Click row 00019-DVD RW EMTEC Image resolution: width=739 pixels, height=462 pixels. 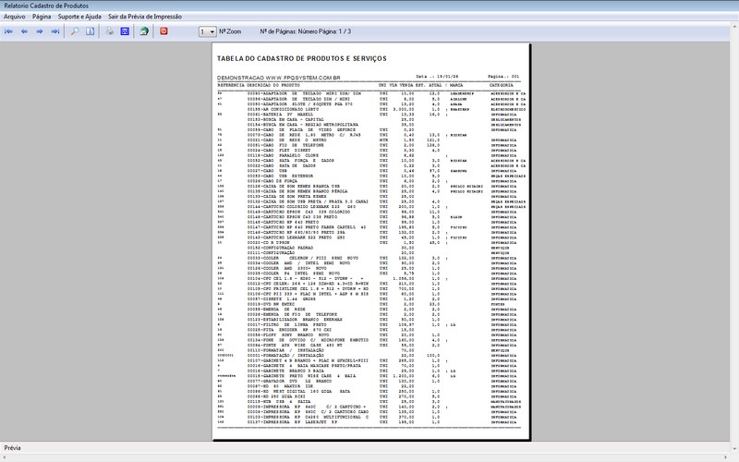point(371,304)
